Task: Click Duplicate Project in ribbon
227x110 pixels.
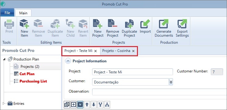Action: click(129, 28)
